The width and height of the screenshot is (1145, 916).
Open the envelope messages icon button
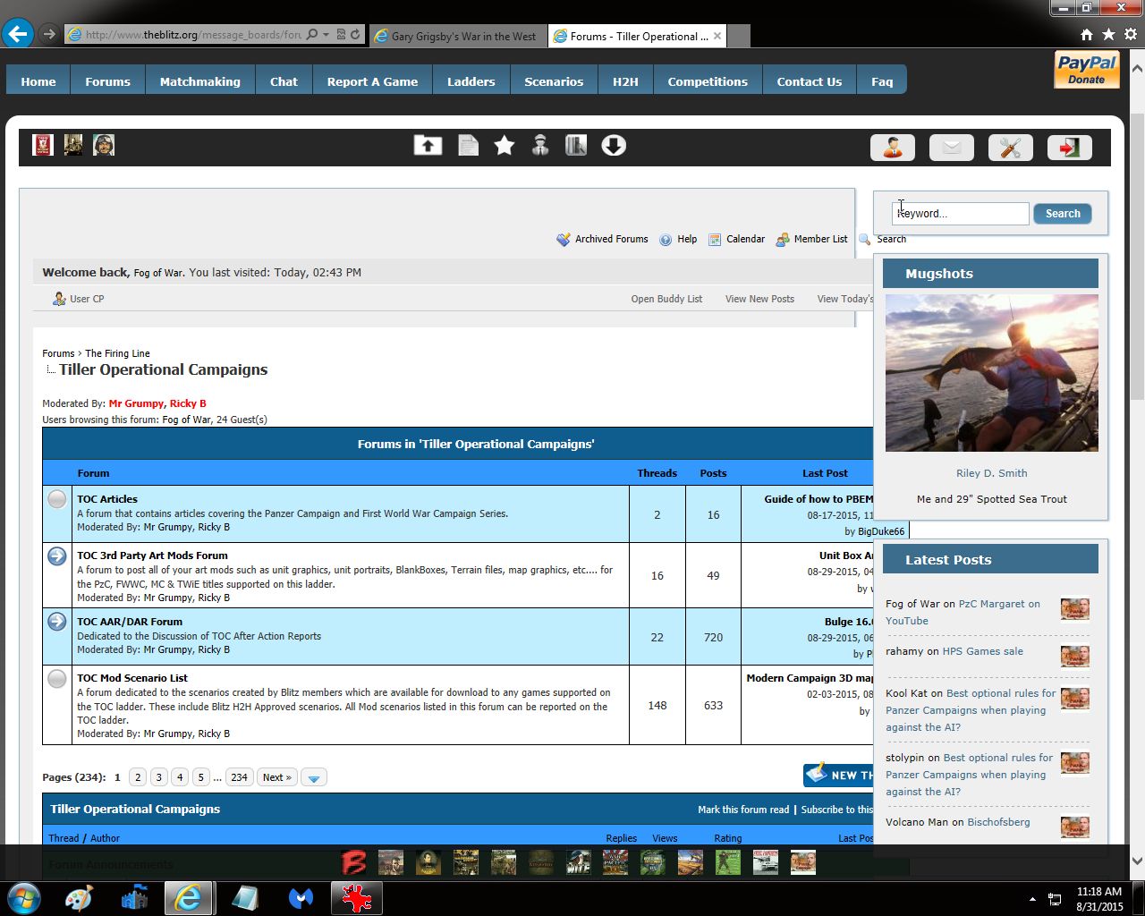click(x=951, y=148)
